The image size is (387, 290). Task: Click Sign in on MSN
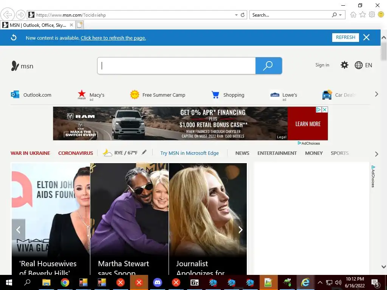[322, 65]
